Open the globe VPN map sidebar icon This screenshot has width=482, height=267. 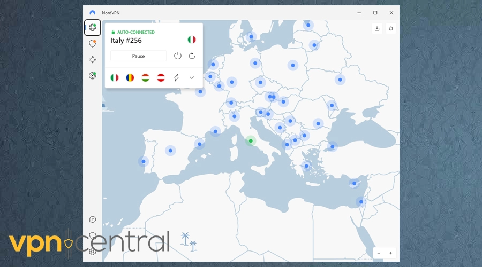click(93, 28)
